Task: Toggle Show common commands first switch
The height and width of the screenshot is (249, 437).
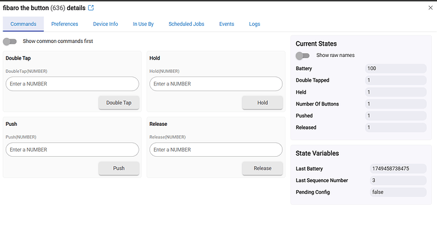Action: 9,42
